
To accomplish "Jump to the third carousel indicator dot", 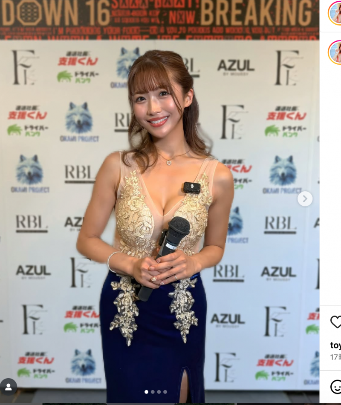I will (x=159, y=392).
